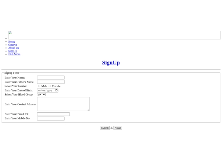Click the 'Enter Your Father's Name:' label
Screen dimensions: 222x166
point(19,82)
